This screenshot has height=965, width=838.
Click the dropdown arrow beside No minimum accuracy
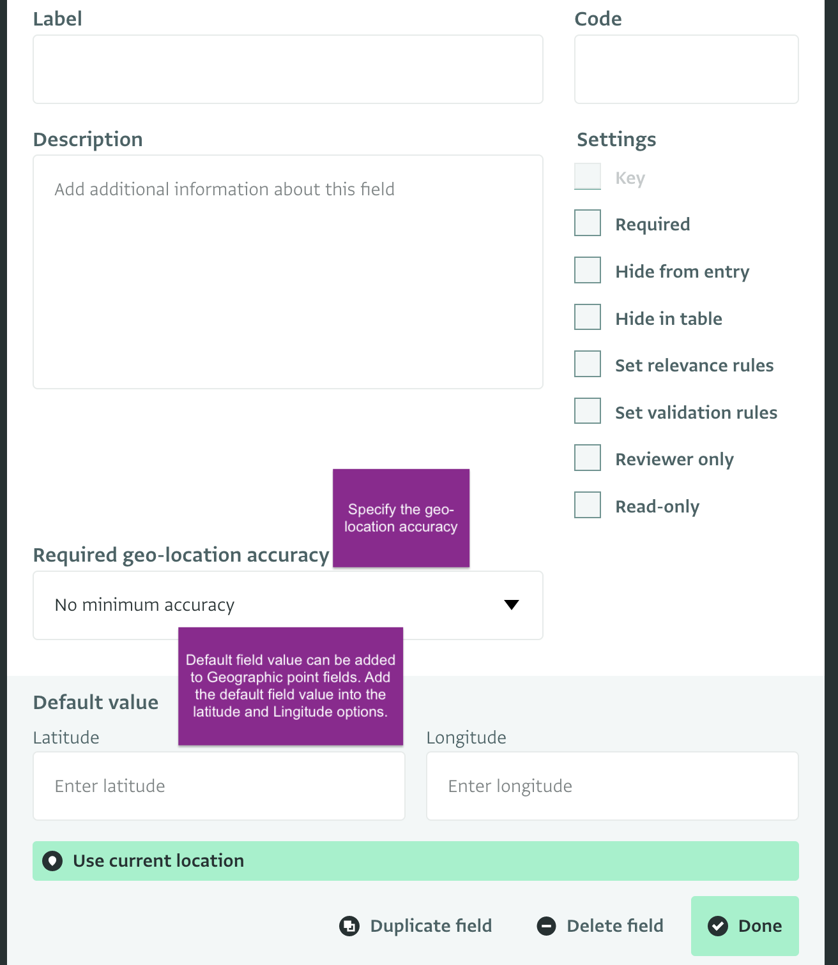(x=512, y=605)
